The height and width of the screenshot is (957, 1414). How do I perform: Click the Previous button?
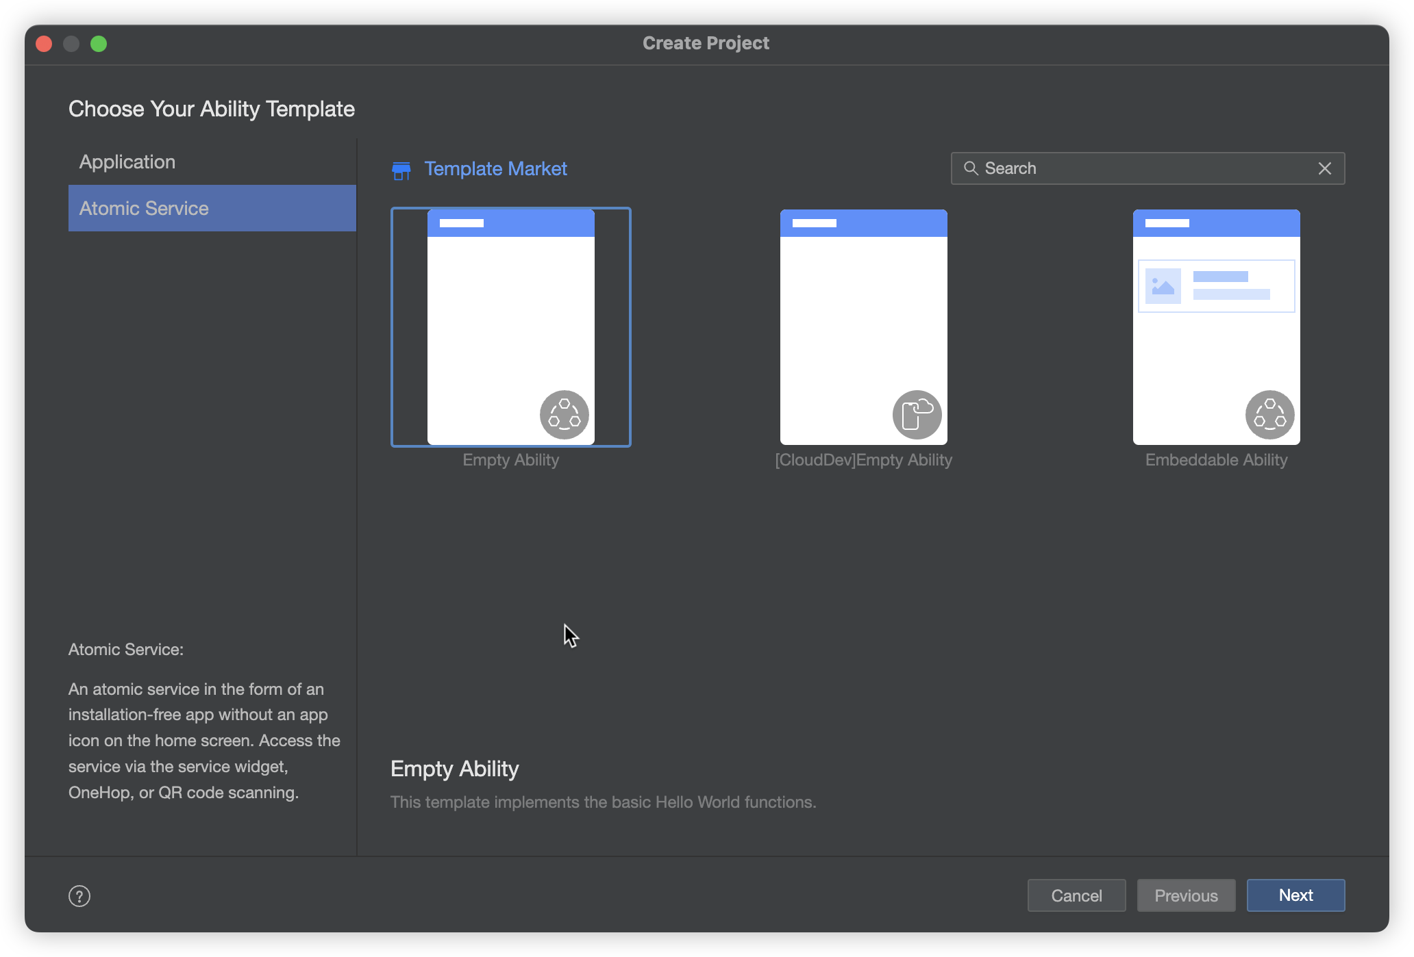pyautogui.click(x=1186, y=895)
